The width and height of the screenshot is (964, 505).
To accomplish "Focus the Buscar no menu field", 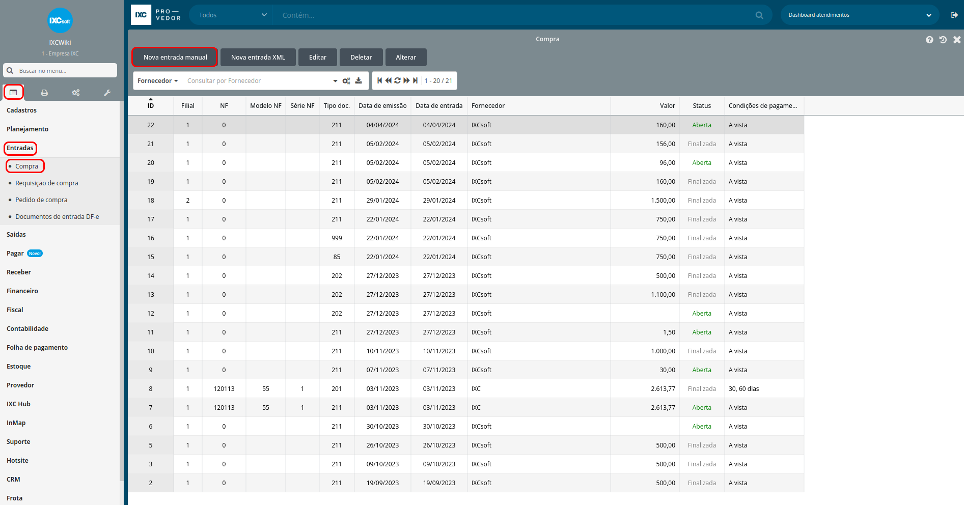I will tap(66, 70).
